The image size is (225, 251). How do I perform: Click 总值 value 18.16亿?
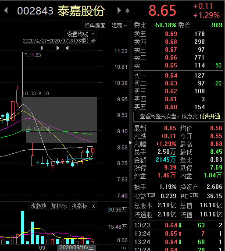tap(211, 205)
